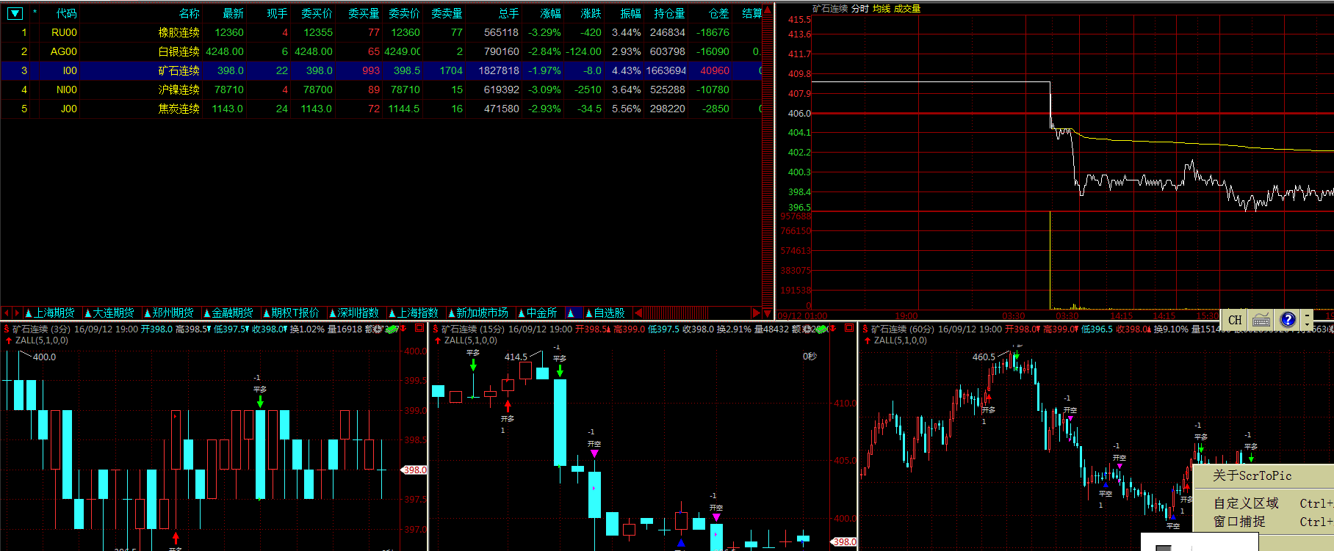Switch to the 上海期货 tab
Screen dimensions: 1334x551
click(x=54, y=313)
